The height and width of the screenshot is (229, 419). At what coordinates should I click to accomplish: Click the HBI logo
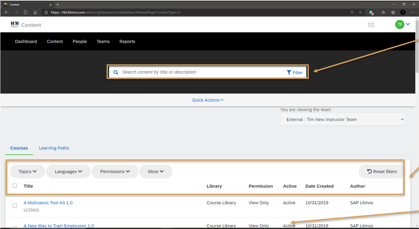coord(15,25)
